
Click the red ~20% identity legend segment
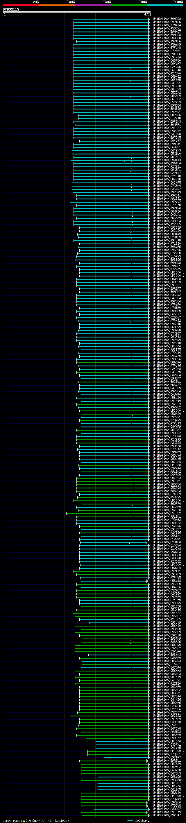pyautogui.click(x=21, y=5)
